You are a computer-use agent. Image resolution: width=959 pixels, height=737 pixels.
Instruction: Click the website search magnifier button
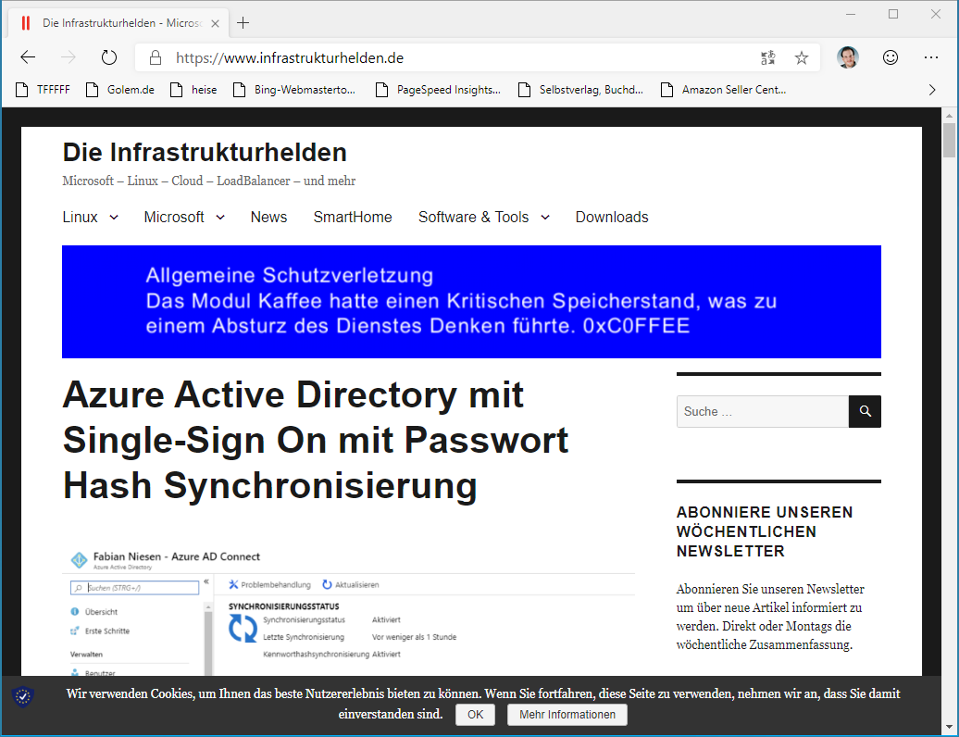point(865,411)
